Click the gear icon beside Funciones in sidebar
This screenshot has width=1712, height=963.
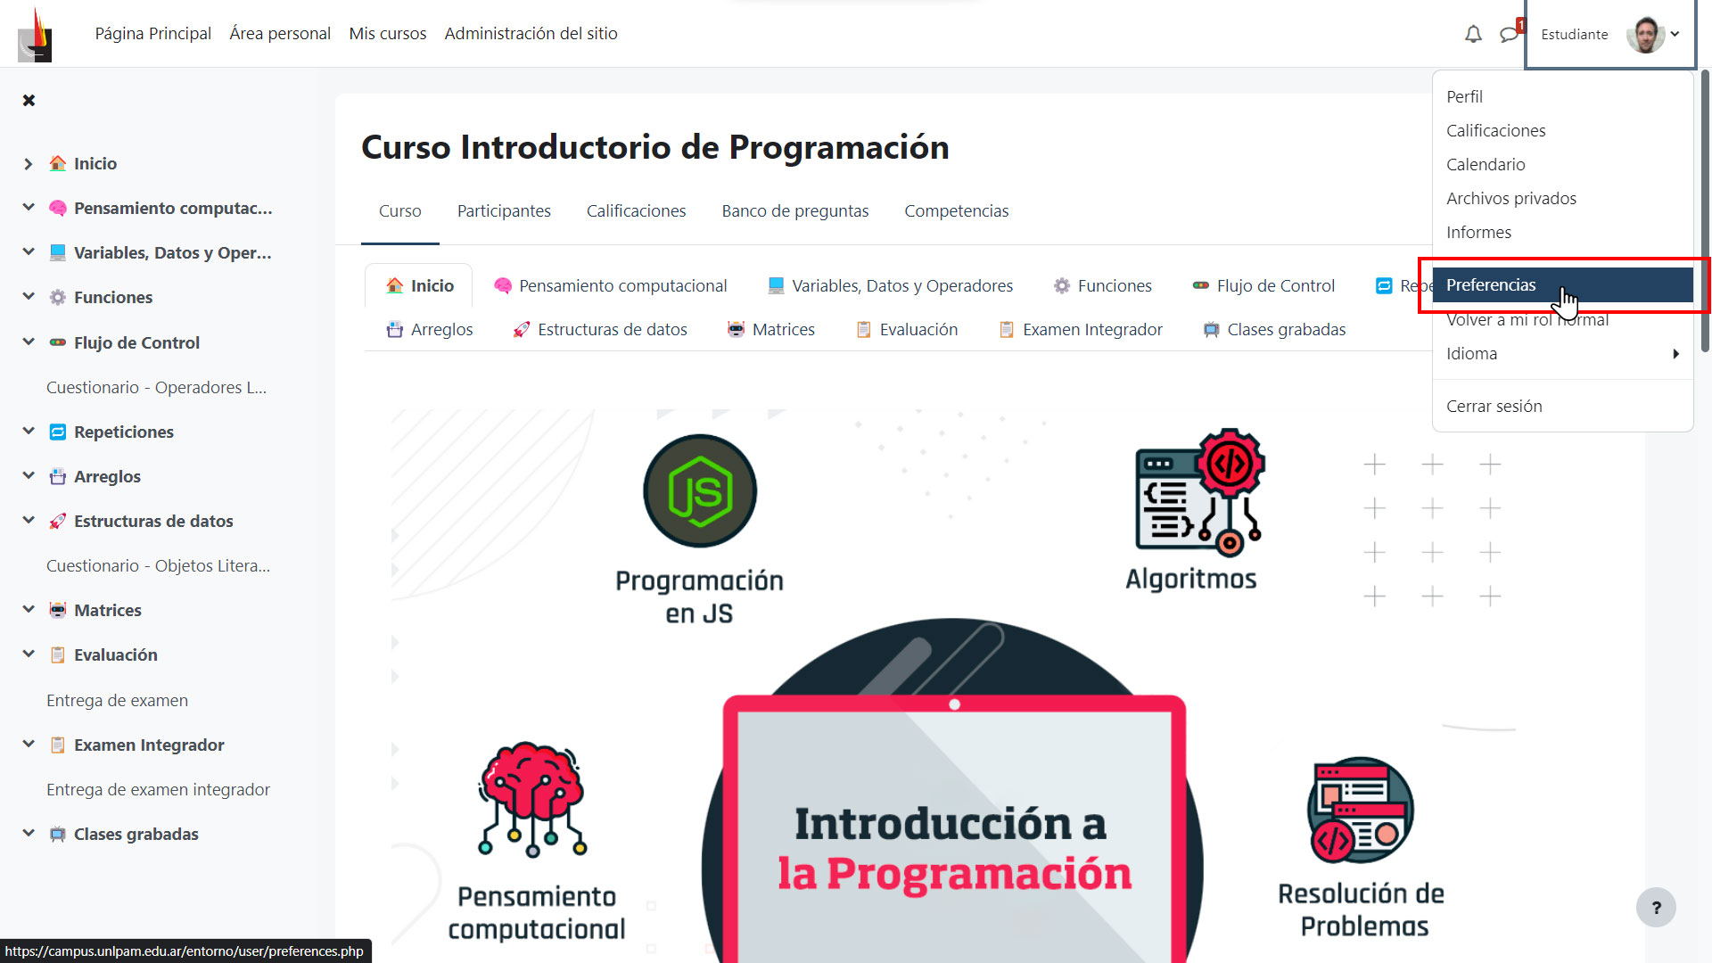click(x=58, y=297)
